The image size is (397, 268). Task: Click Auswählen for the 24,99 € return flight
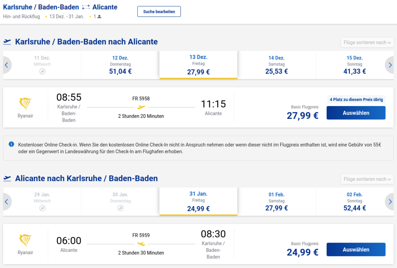[x=356, y=249]
